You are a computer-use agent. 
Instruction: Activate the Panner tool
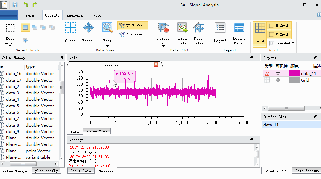click(88, 32)
